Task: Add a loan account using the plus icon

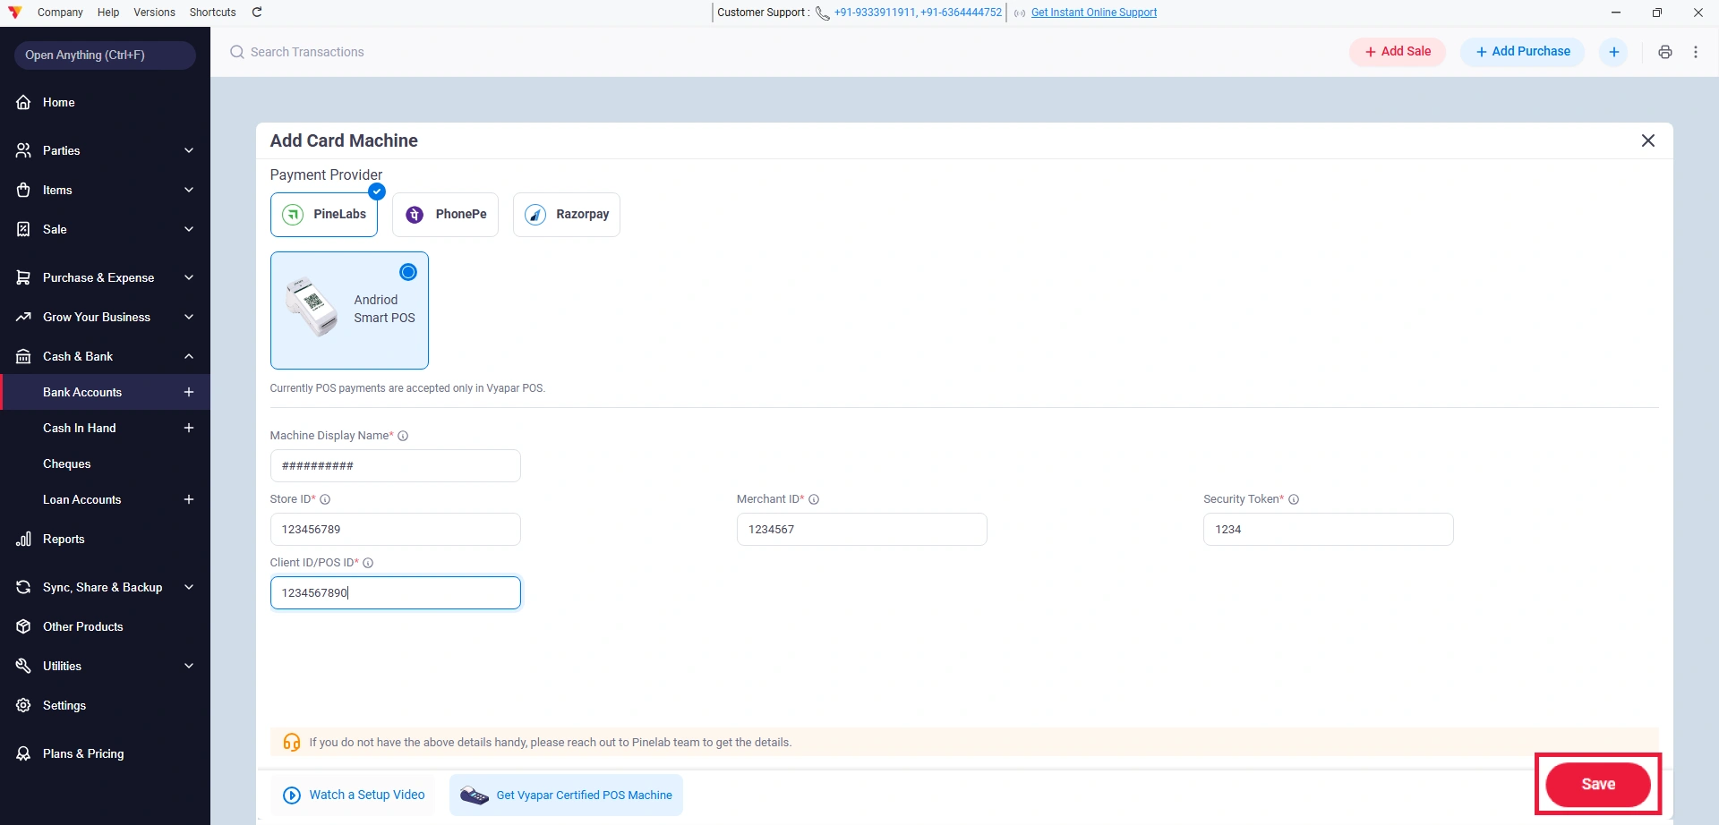Action: coord(189,499)
